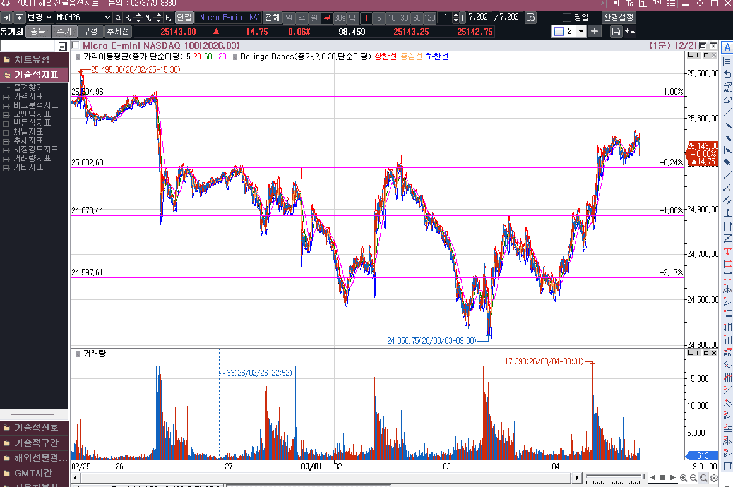Click the zoom out magnifier icon
733x487 pixels.
694,478
